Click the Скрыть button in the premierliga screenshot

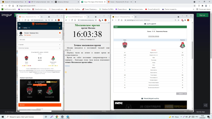pos(181,94)
